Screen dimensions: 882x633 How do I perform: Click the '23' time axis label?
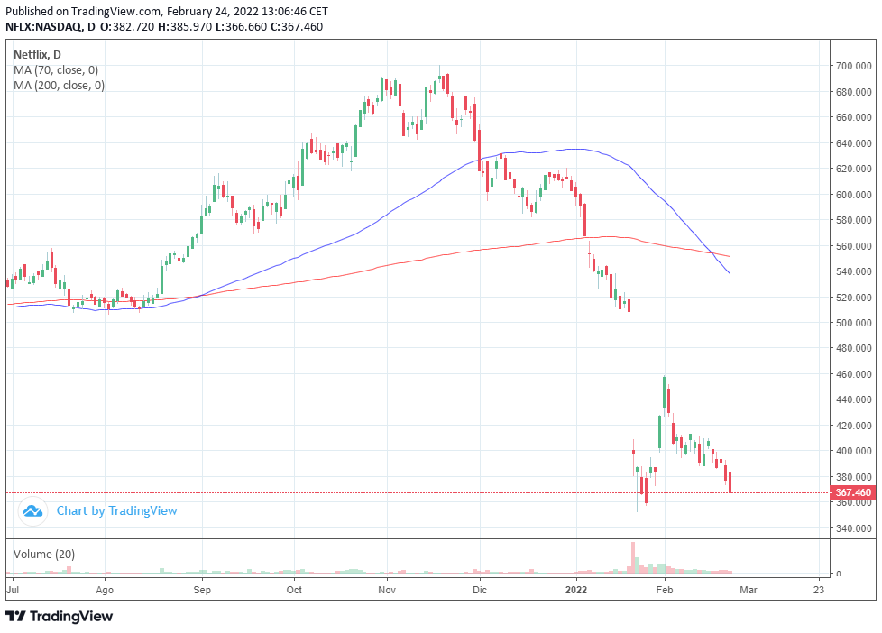click(819, 590)
